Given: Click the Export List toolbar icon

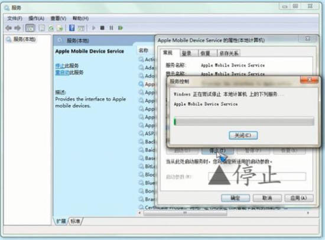Looking at the screenshot, I should 60,28.
